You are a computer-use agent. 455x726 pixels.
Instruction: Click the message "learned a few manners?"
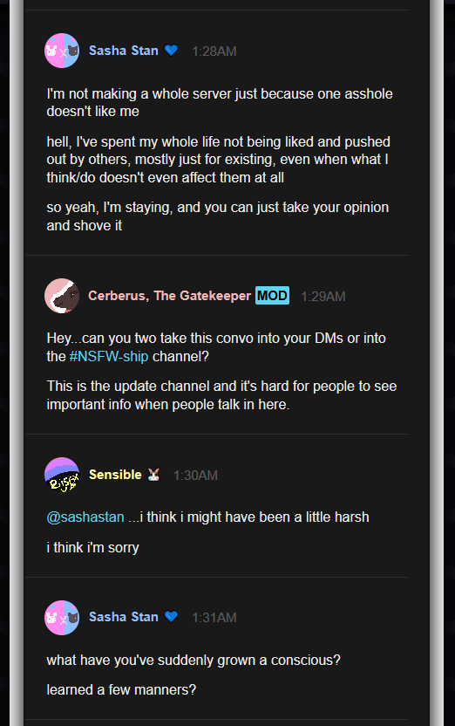click(x=121, y=690)
